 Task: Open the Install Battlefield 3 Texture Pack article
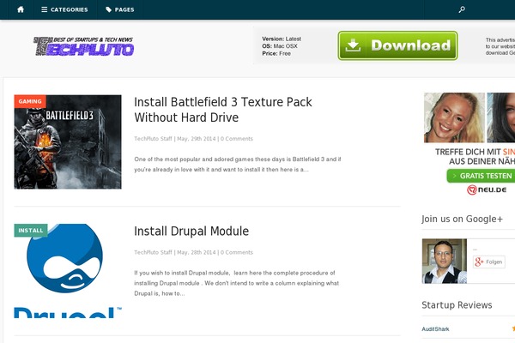223,110
